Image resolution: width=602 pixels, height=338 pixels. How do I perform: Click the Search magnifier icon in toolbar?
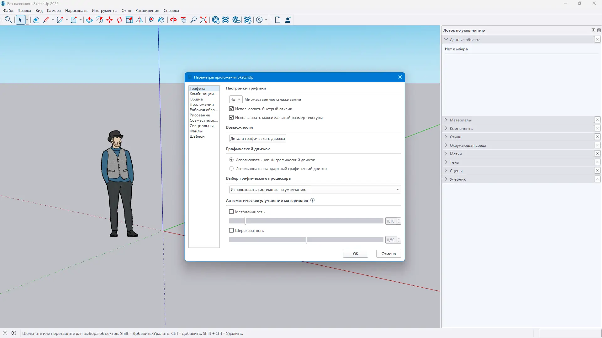coord(8,20)
